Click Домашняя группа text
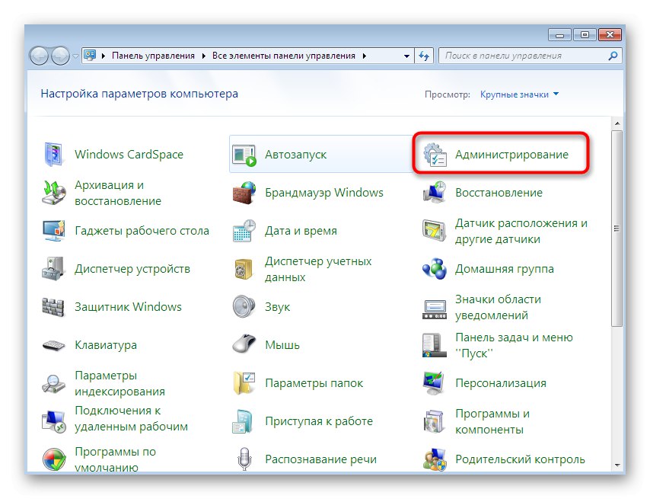This screenshot has height=499, width=650. point(505,269)
